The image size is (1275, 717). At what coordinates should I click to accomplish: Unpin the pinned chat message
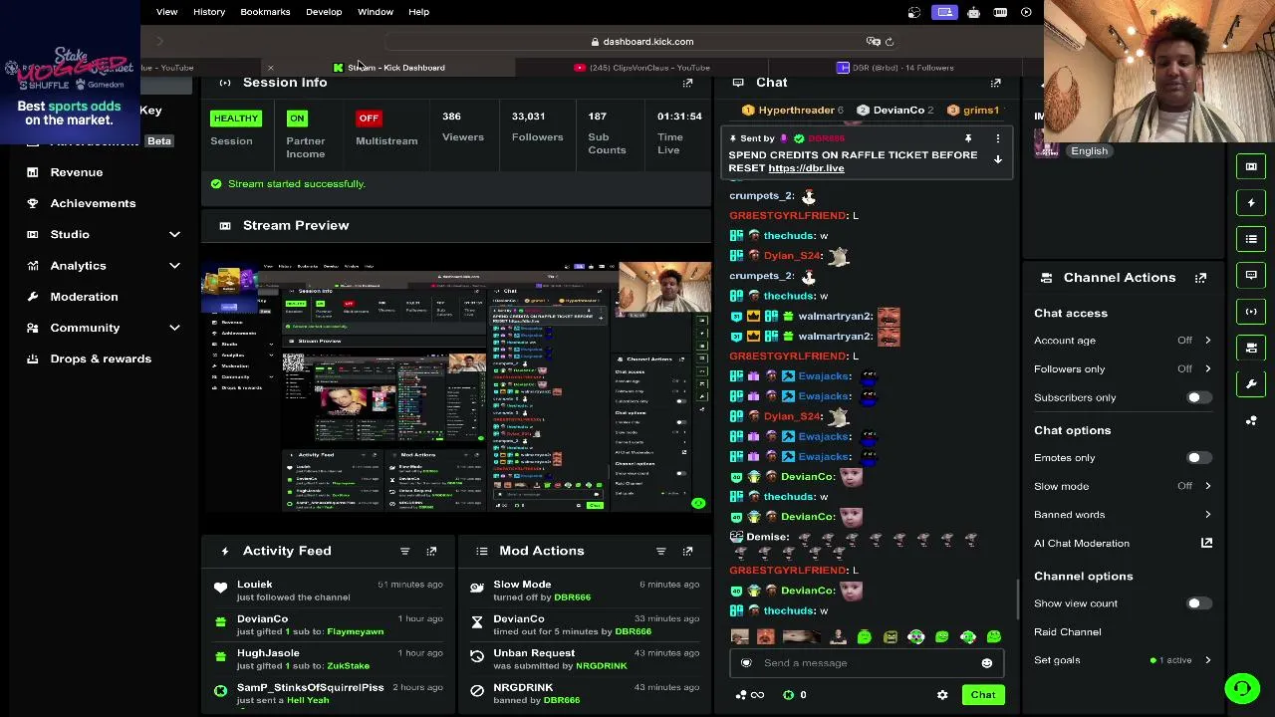pyautogui.click(x=967, y=139)
